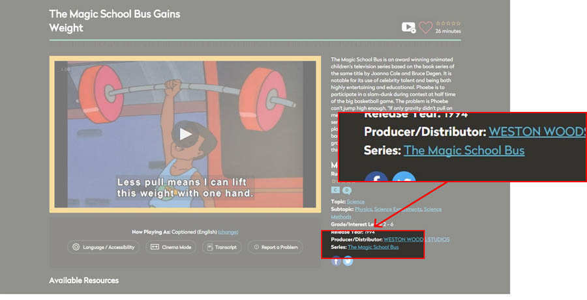This screenshot has width=587, height=300.
Task: Share the video on Twitter
Action: click(348, 261)
